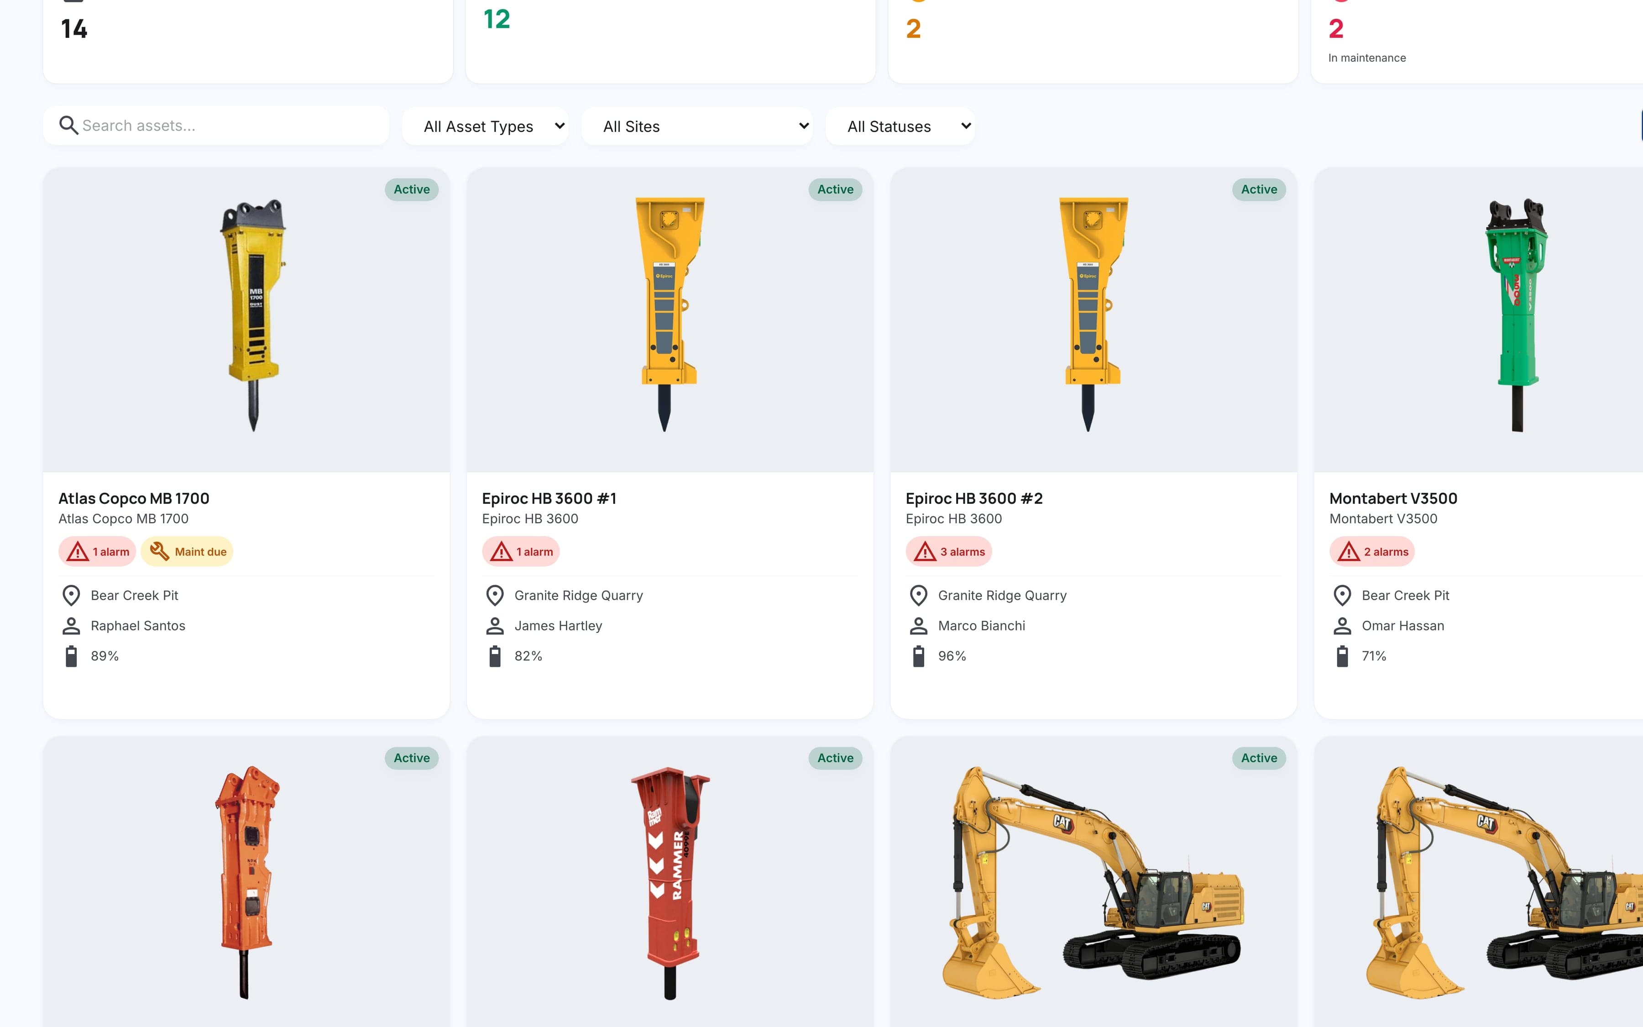Click location pin icon on Atlas Copco card

coord(71,596)
